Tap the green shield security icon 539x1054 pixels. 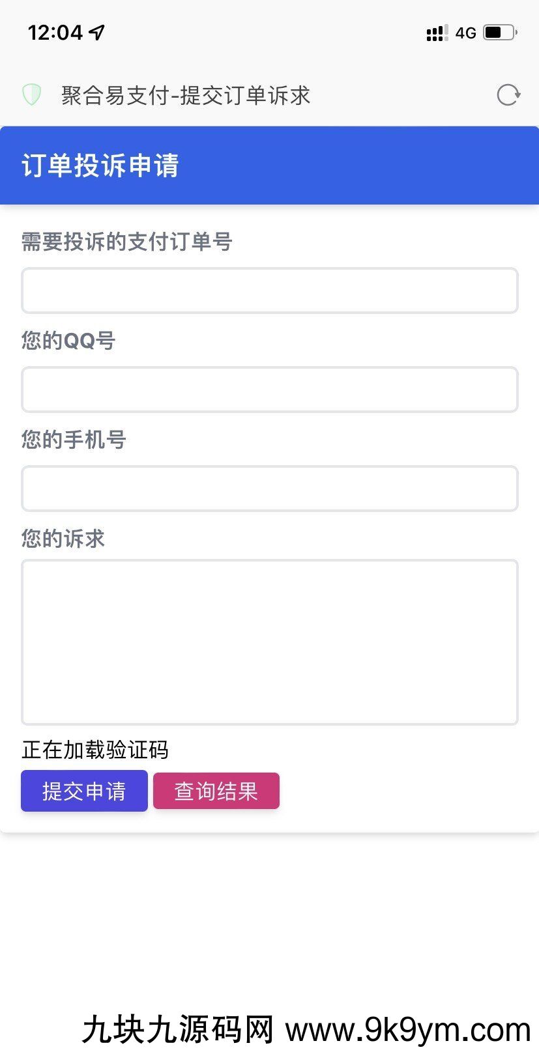(31, 95)
